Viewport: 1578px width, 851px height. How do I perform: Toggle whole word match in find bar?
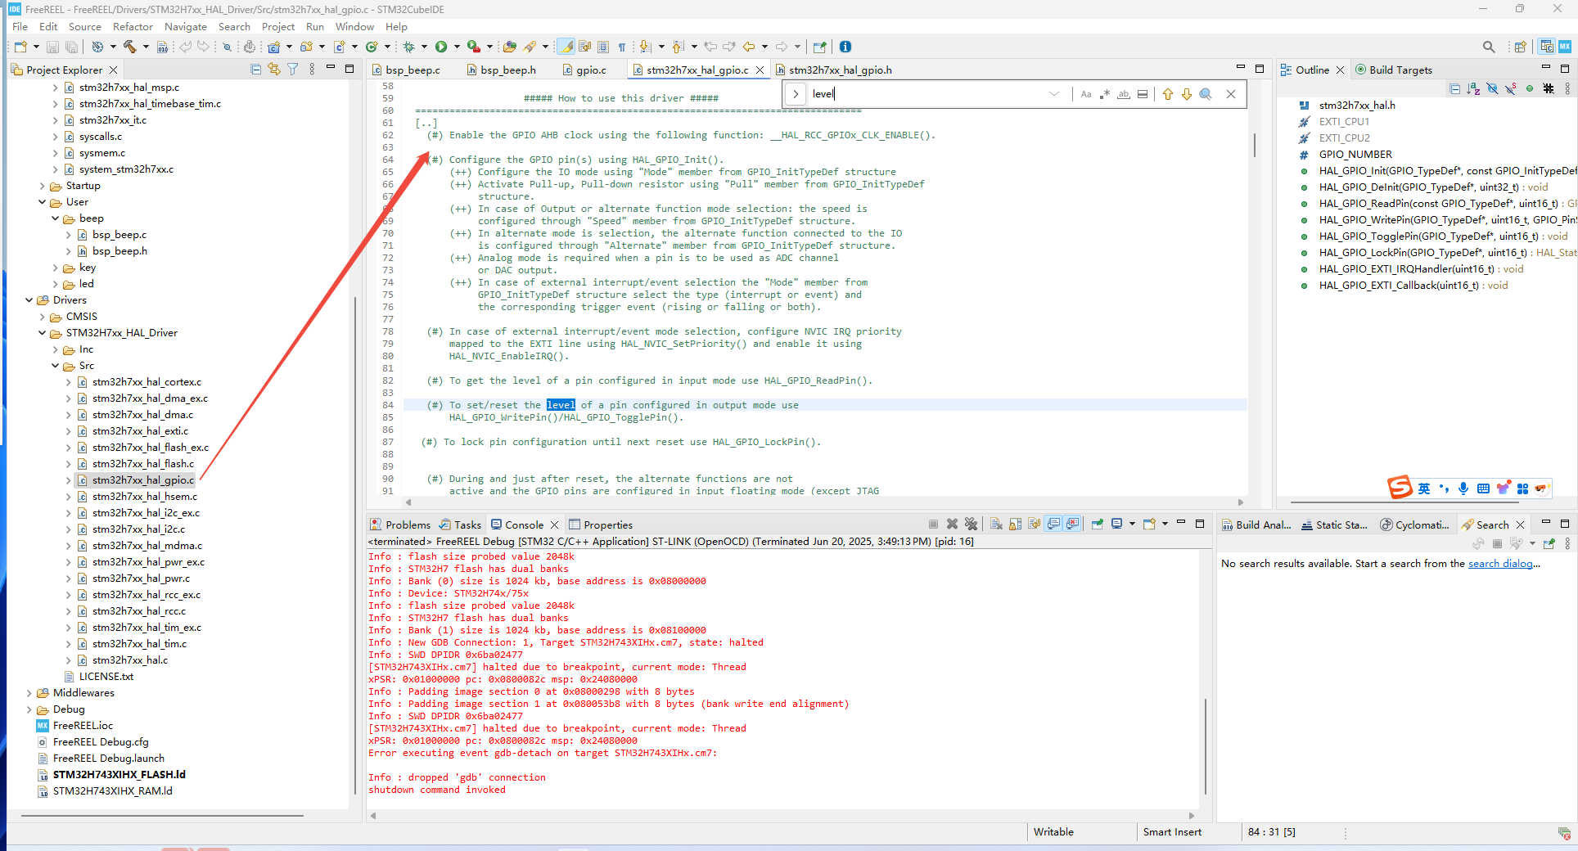click(x=1124, y=94)
